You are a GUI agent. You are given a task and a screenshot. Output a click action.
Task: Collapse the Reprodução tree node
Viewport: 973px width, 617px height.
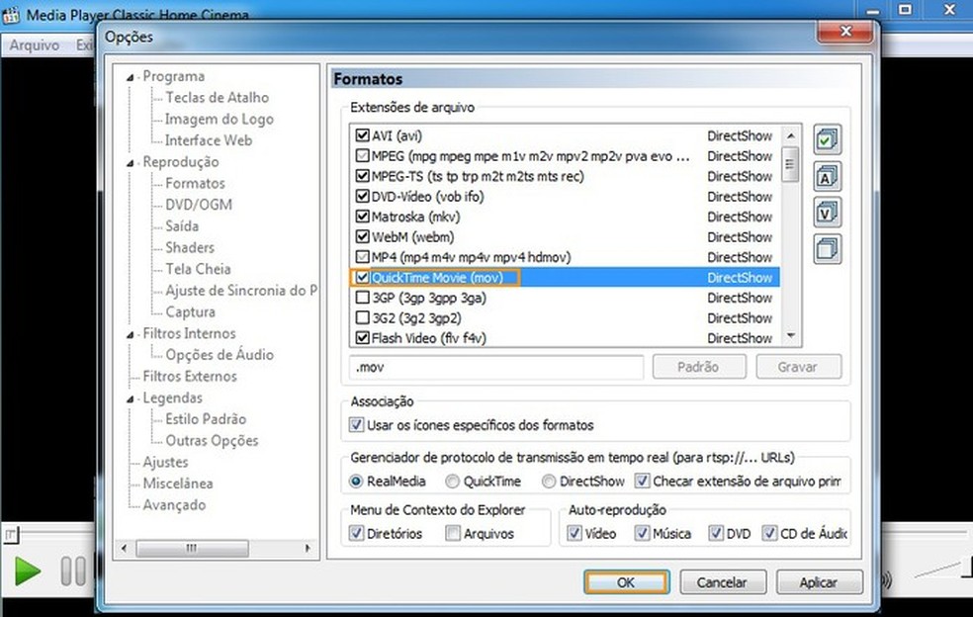tap(130, 163)
